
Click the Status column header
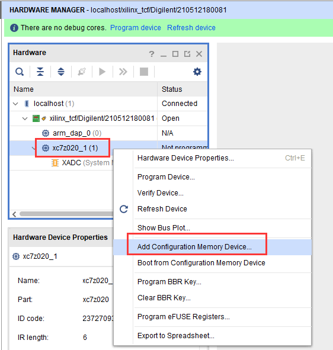(x=182, y=89)
